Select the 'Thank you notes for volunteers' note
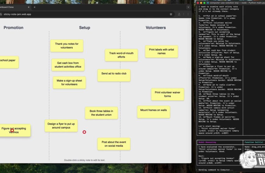 pyautogui.click(x=66, y=46)
